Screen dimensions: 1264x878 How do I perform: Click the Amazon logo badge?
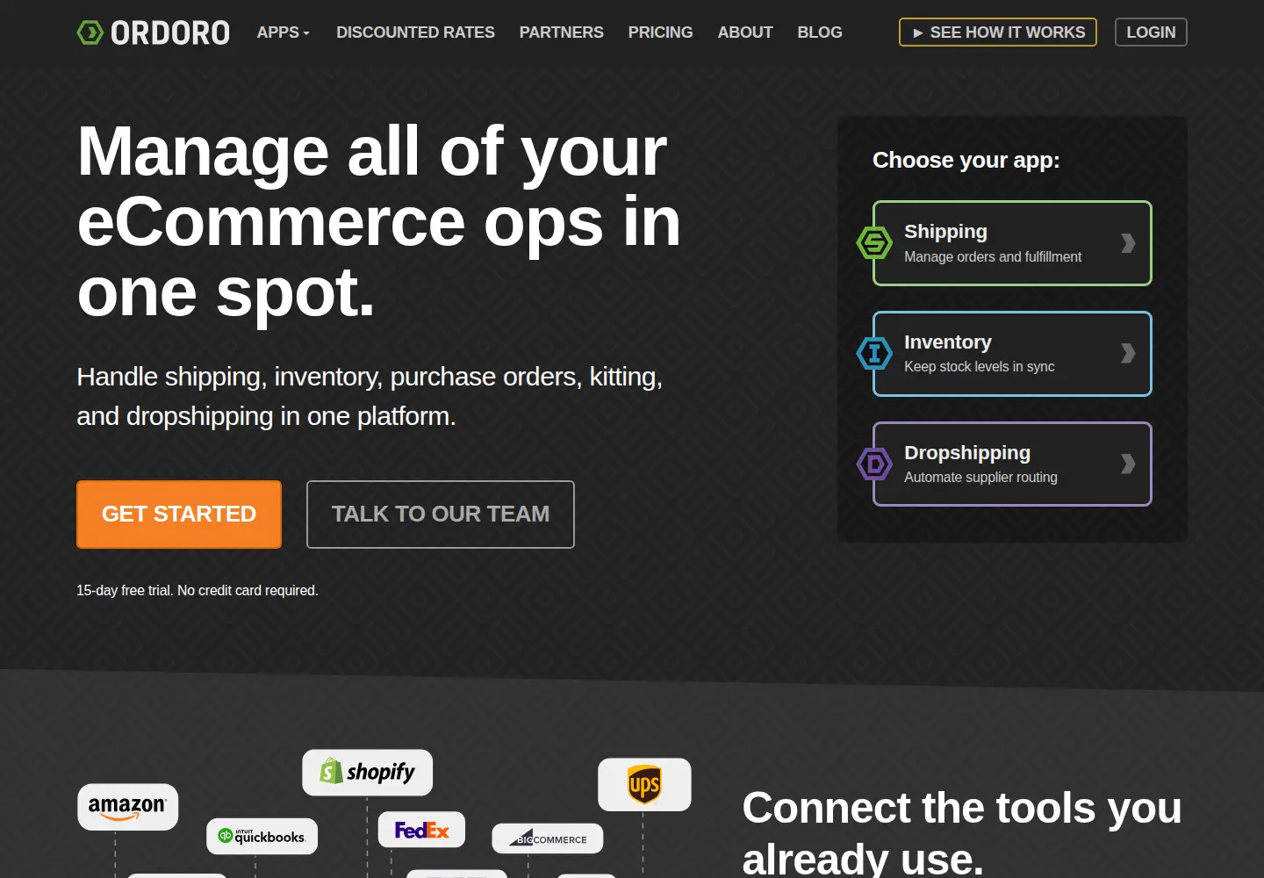click(x=128, y=807)
